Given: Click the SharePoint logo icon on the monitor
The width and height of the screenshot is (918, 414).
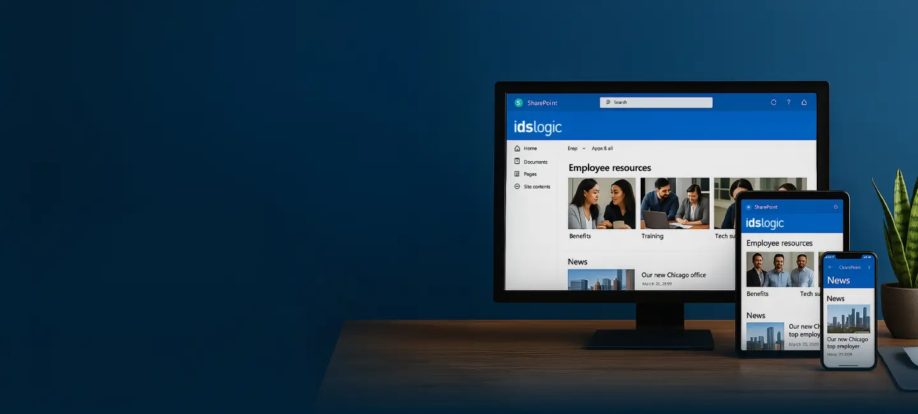Looking at the screenshot, I should (518, 103).
